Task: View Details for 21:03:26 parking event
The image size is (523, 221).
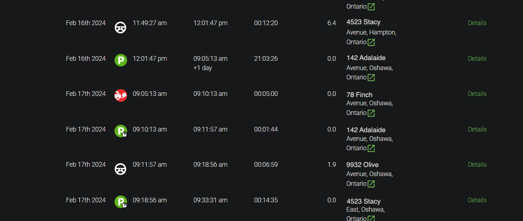Action: 477,59
